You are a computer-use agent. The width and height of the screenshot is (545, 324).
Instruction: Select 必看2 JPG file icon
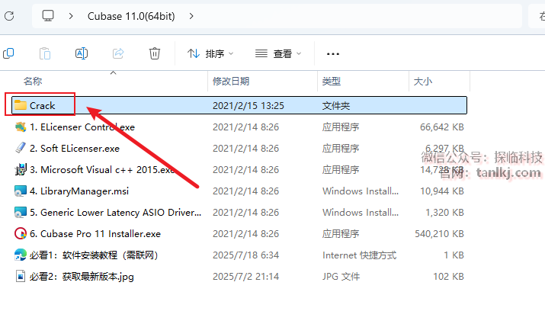click(x=20, y=277)
